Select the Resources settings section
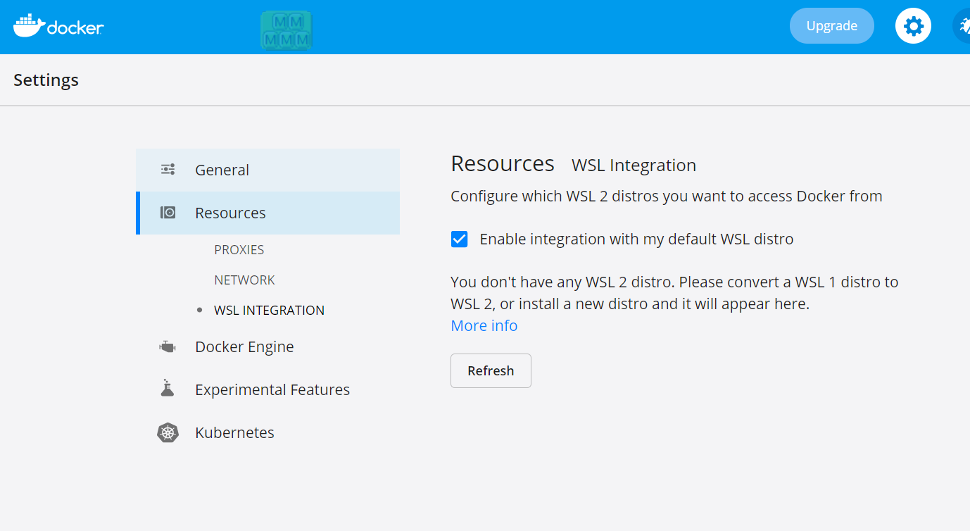The image size is (970, 531). point(268,213)
